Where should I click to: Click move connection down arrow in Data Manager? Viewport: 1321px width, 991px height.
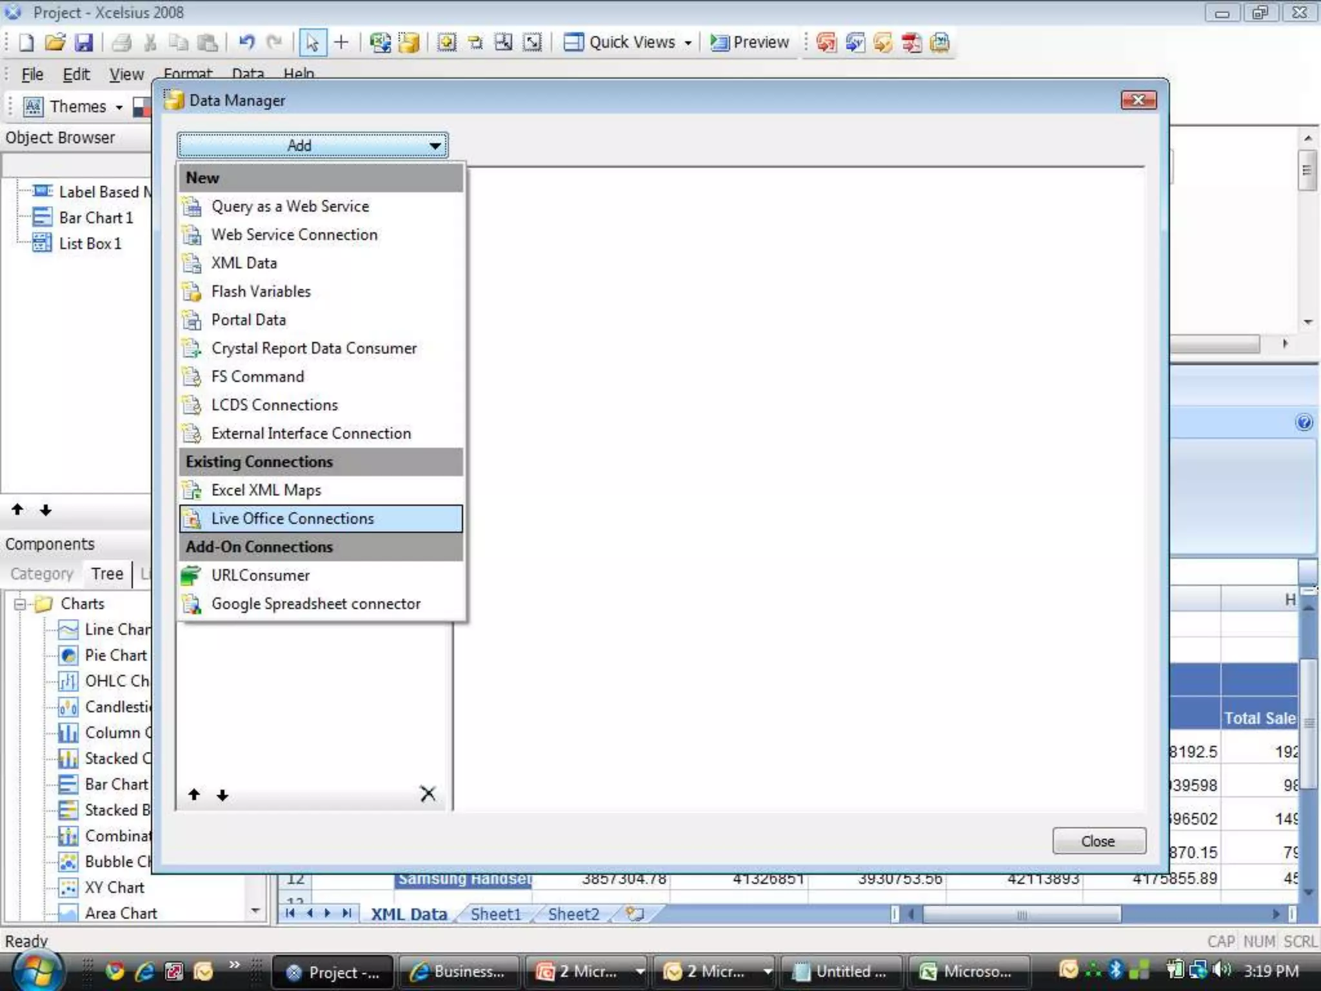coord(223,795)
